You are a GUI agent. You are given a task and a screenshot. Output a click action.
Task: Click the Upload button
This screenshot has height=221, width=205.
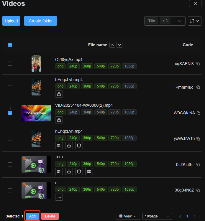click(x=11, y=21)
